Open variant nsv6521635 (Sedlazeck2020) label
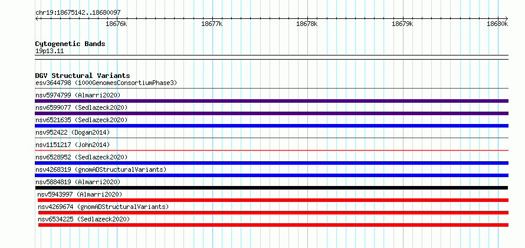Viewport: 525px width, 248px height. [81, 120]
